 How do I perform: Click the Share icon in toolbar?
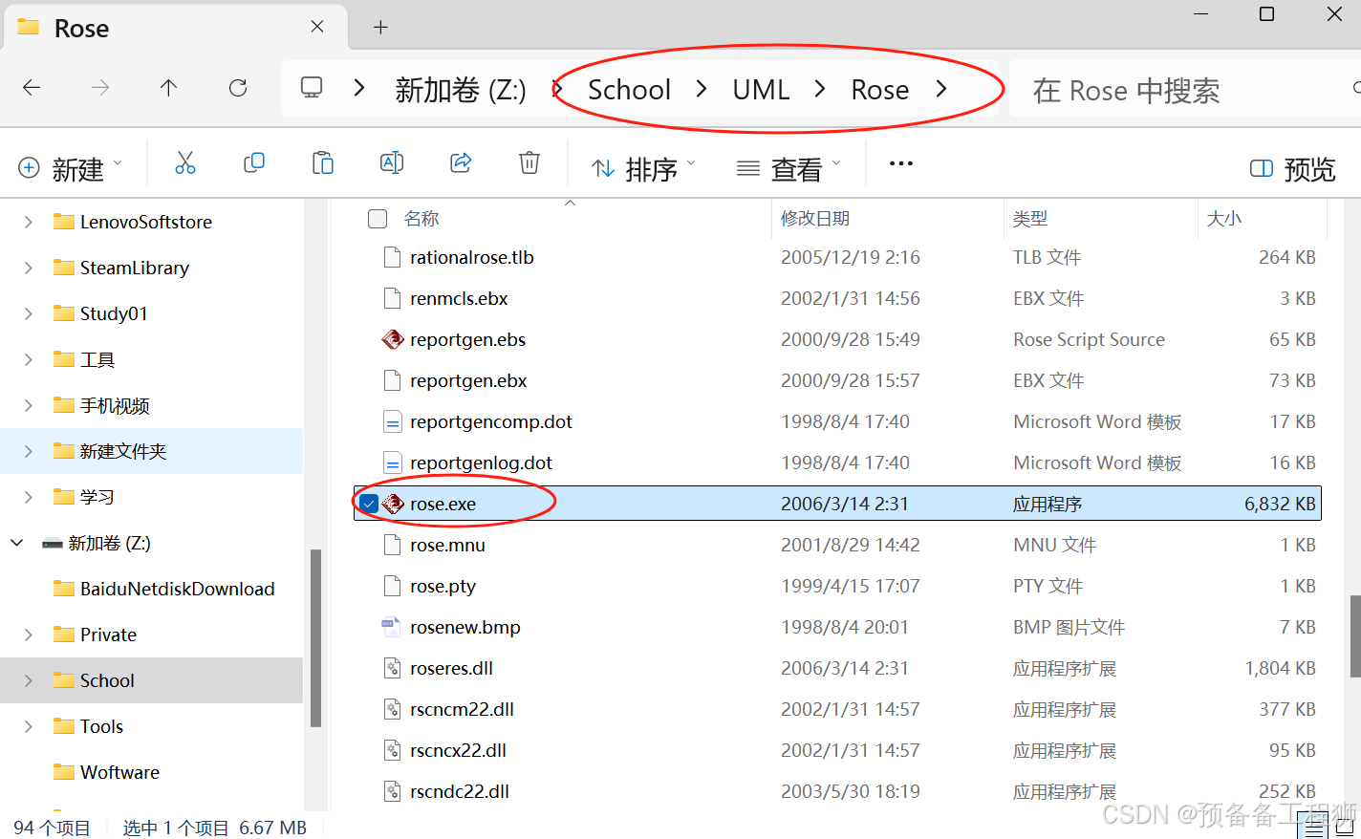[x=461, y=163]
